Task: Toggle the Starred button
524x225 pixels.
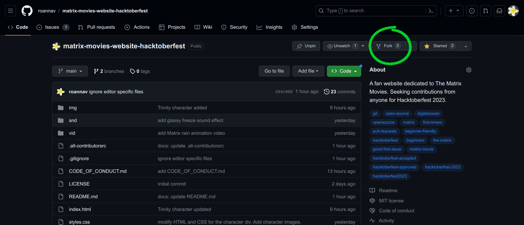Action: click(440, 46)
